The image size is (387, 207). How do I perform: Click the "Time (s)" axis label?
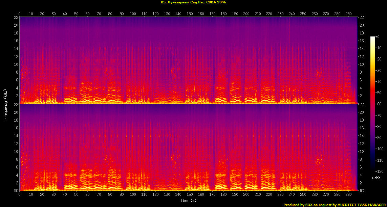[189, 201]
